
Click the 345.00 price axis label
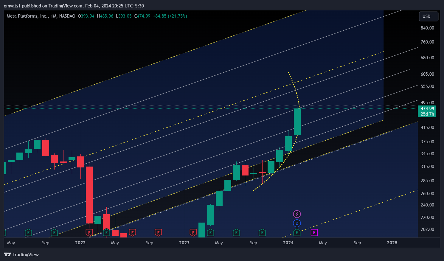(x=427, y=153)
